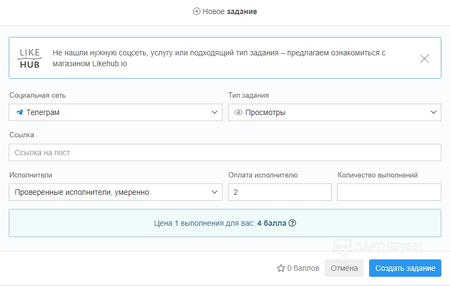The height and width of the screenshot is (286, 450).
Task: Dismiss the Likehub.io banner with the X
Action: (x=424, y=58)
